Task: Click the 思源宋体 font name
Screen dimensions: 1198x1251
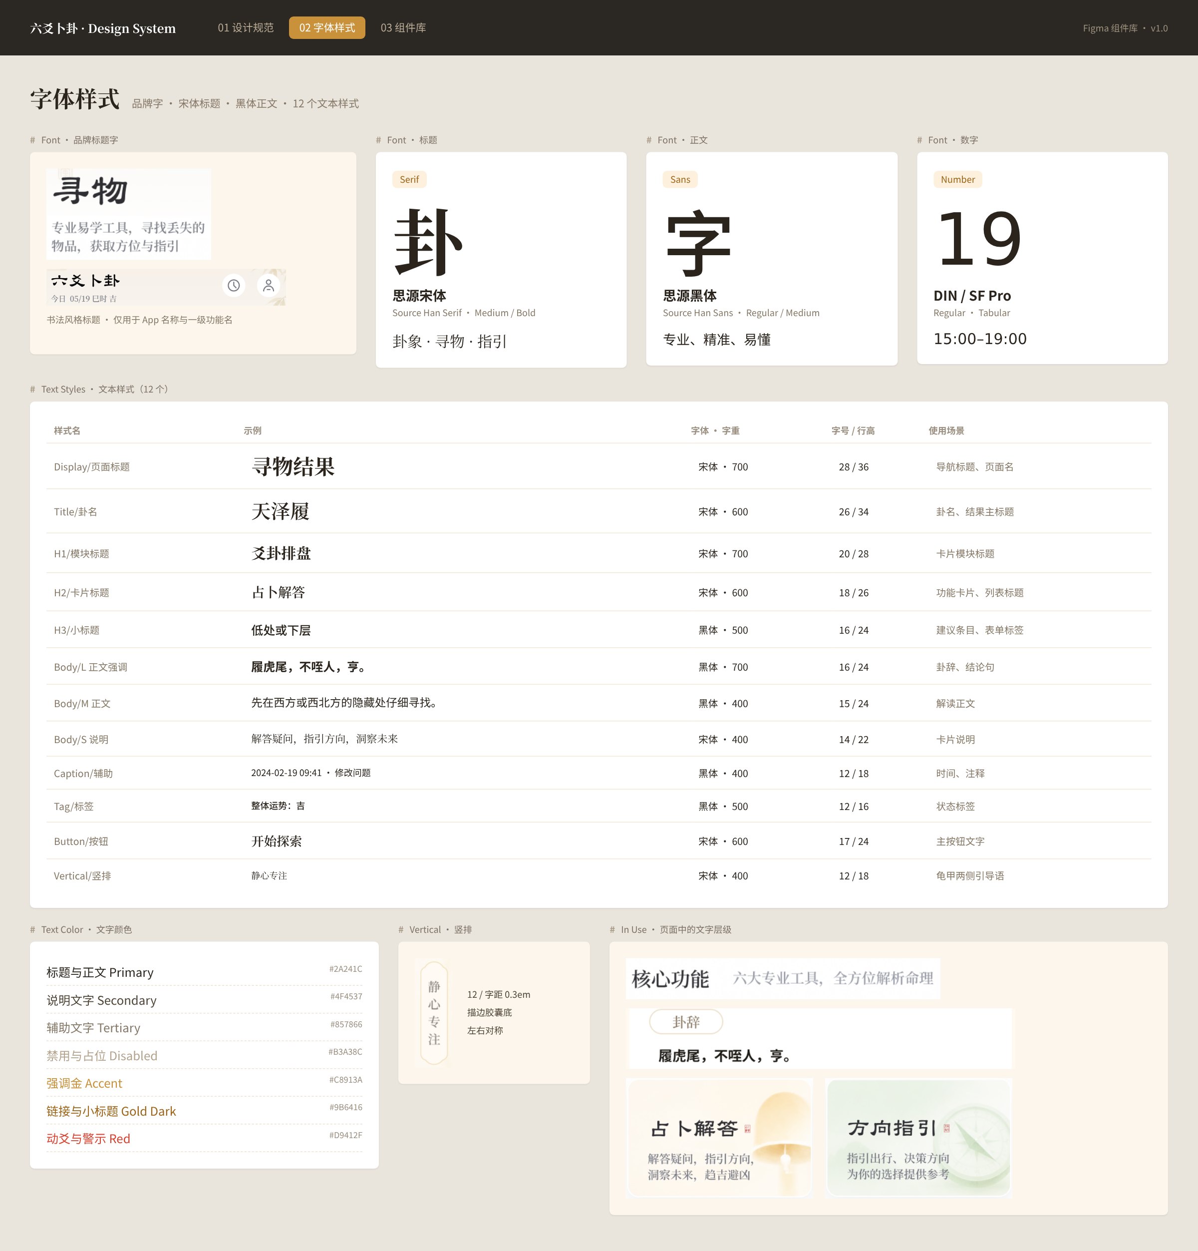Action: click(x=419, y=296)
